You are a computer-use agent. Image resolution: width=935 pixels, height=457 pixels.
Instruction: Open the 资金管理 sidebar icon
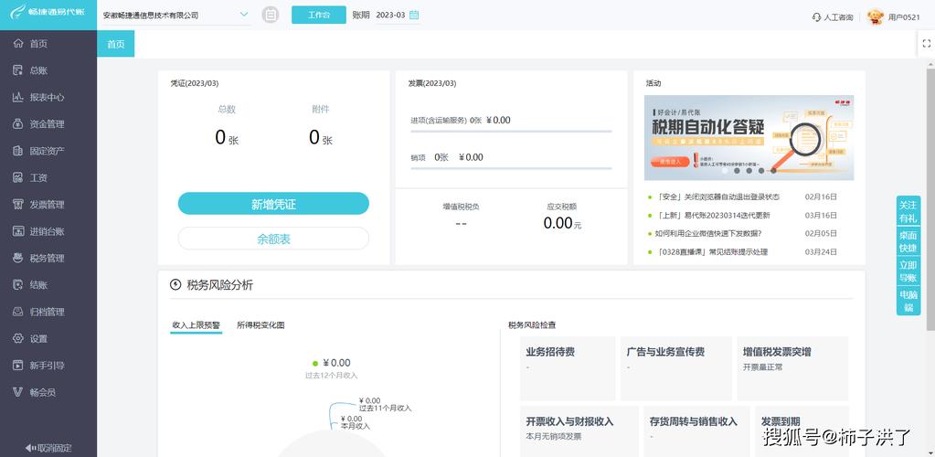18,124
